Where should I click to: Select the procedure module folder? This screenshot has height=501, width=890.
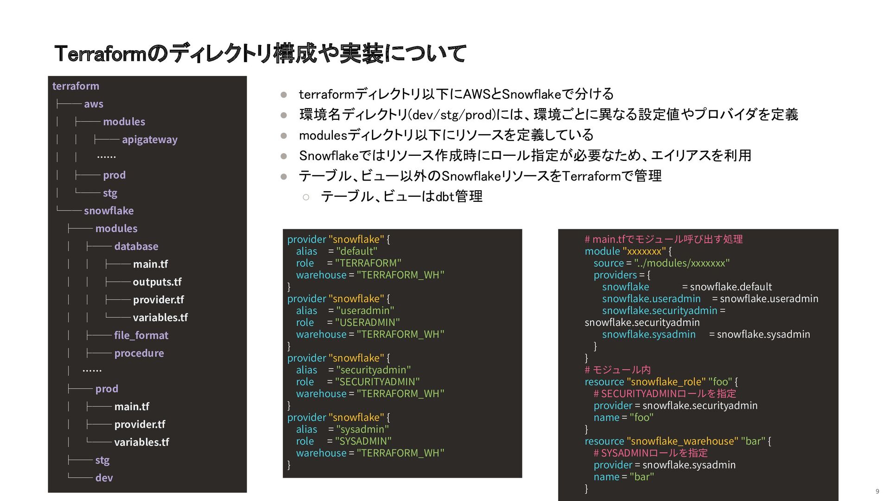tap(139, 353)
